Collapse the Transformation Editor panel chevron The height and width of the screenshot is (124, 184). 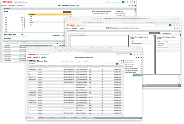point(66,31)
